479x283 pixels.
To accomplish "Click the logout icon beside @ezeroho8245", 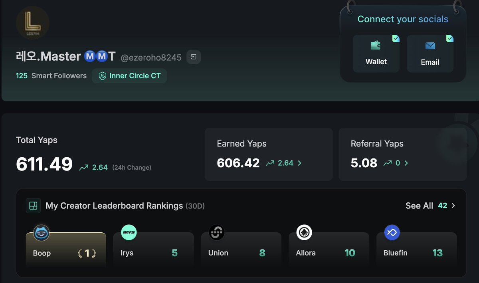I will pos(194,57).
